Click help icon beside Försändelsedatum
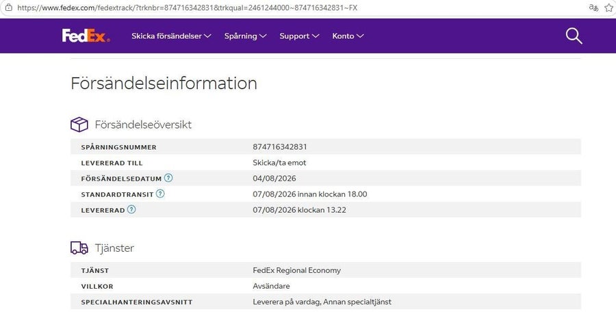Image resolution: width=616 pixels, height=312 pixels. 168,178
